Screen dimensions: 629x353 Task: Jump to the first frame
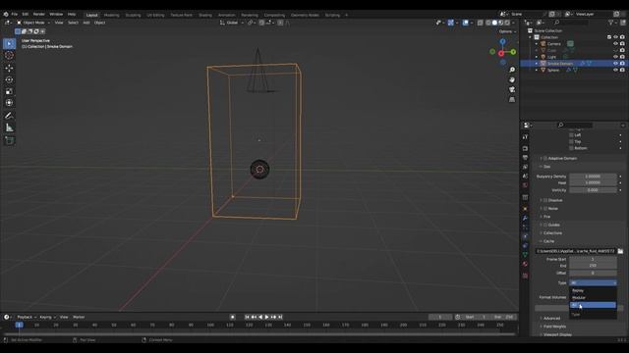[247, 317]
